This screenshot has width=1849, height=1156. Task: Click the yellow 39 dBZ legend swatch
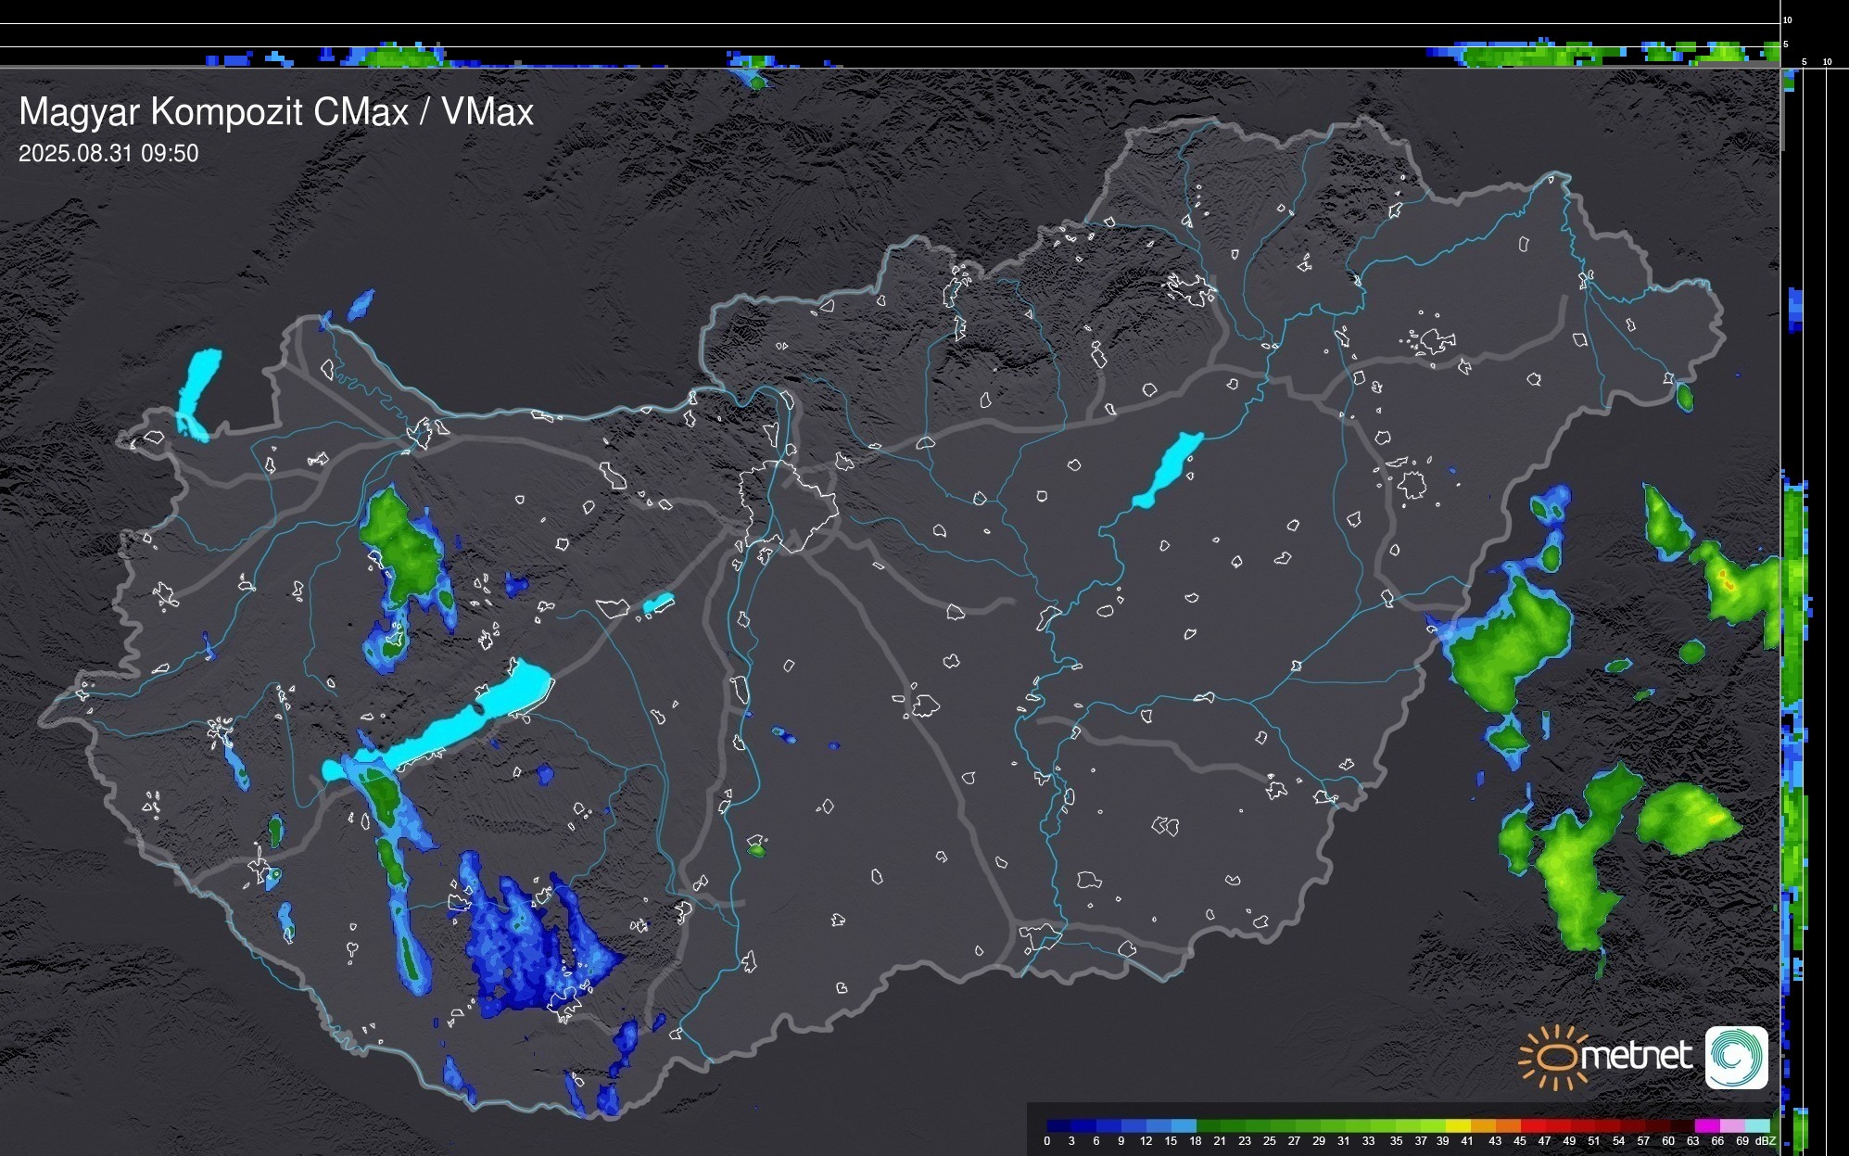(x=1458, y=1125)
